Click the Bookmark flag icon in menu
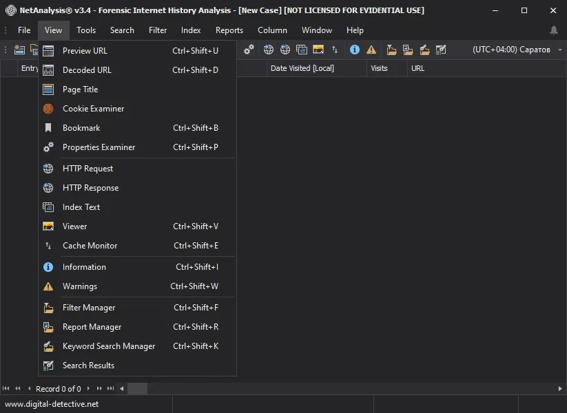 [48, 128]
